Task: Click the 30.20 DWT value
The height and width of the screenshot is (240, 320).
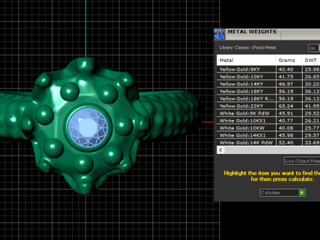Action: coord(312,84)
